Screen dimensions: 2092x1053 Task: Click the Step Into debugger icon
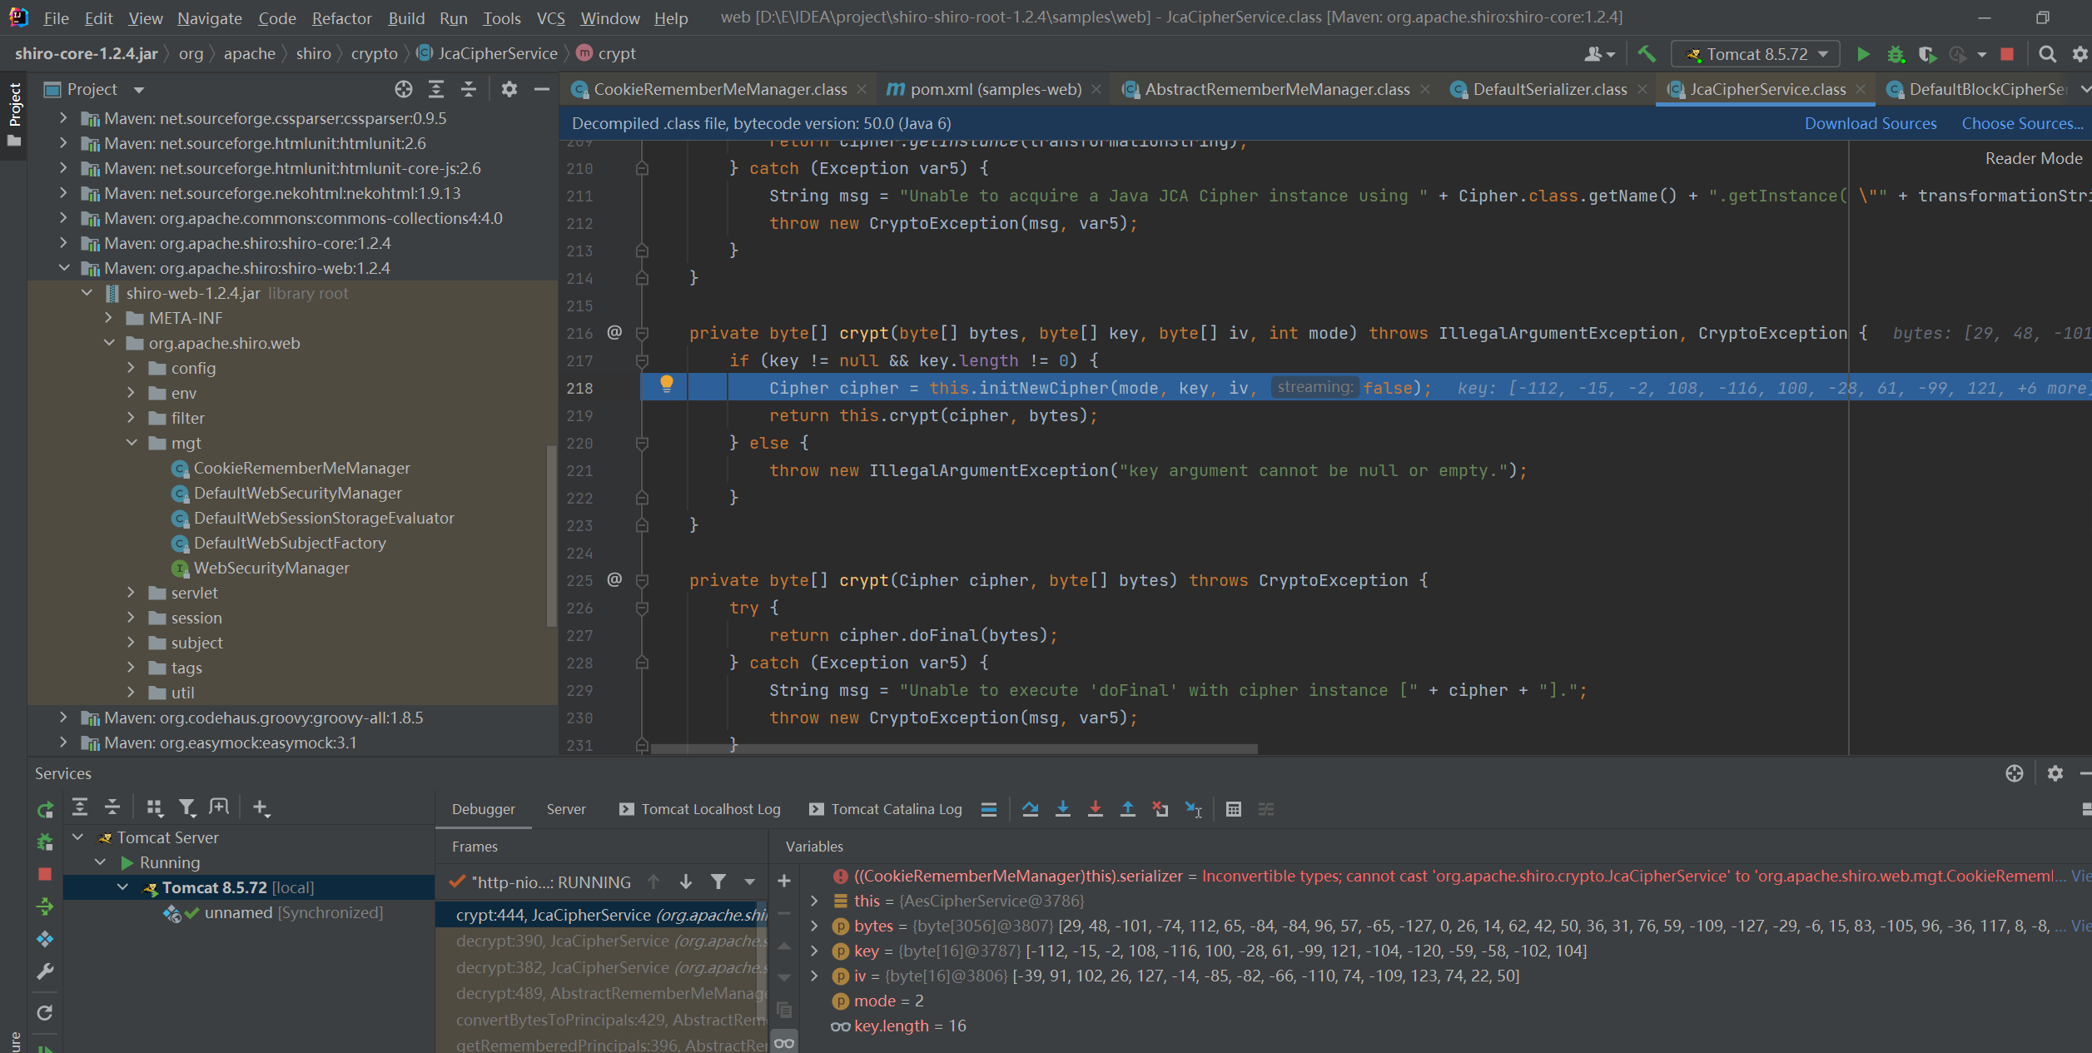pyautogui.click(x=1063, y=809)
